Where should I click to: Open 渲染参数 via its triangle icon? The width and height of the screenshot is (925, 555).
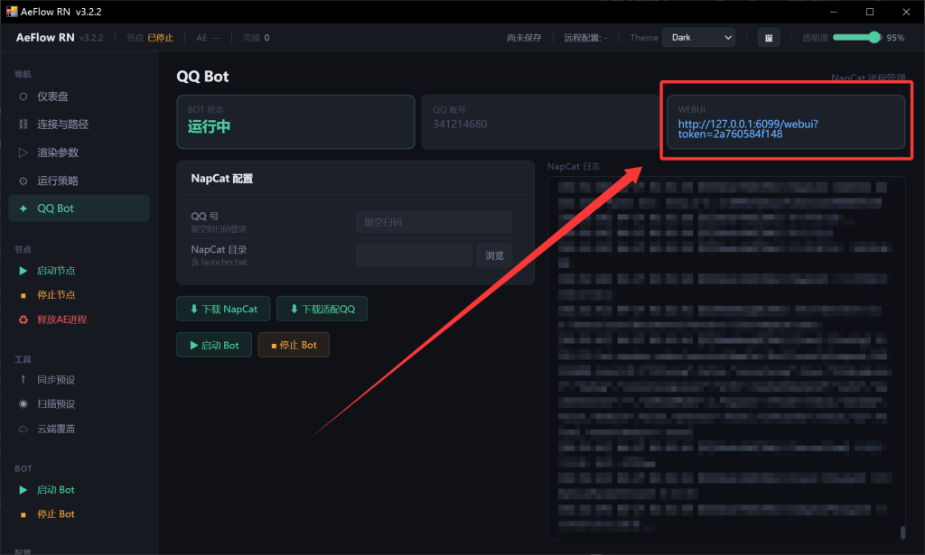point(23,153)
